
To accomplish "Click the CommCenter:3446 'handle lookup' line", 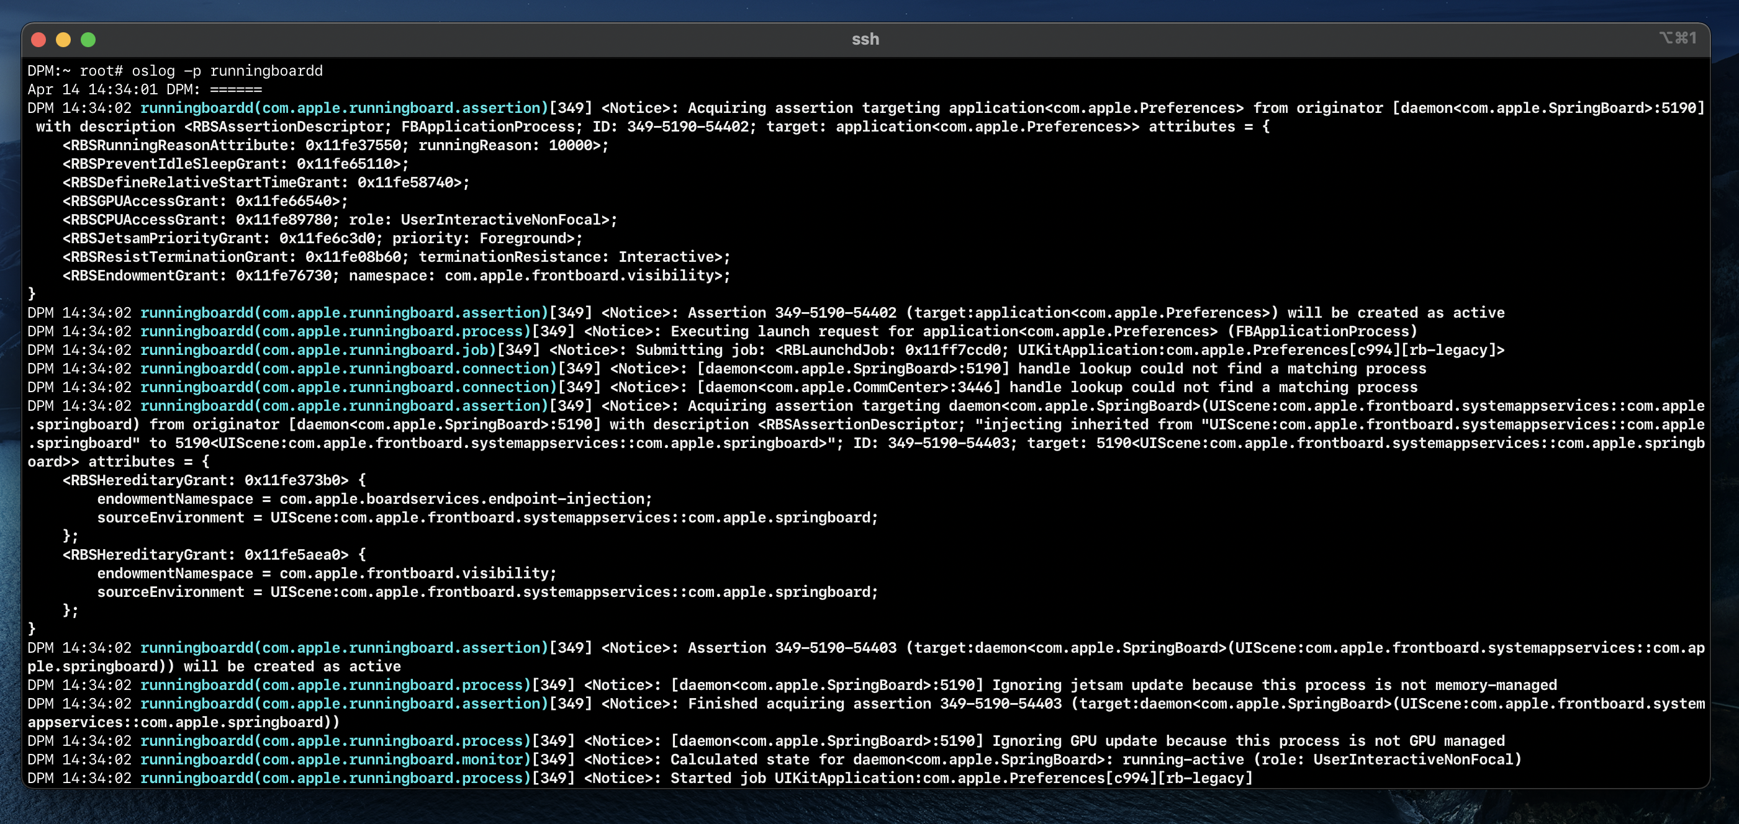I will pos(722,387).
